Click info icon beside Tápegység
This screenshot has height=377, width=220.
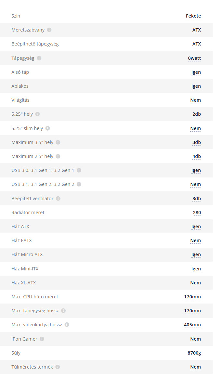click(39, 58)
